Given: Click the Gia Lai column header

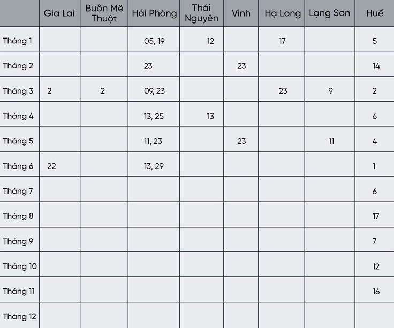Looking at the screenshot, I should tap(59, 13).
